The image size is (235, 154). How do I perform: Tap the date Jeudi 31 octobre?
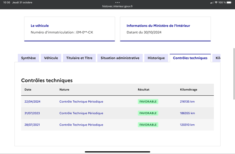[x=22, y=2]
